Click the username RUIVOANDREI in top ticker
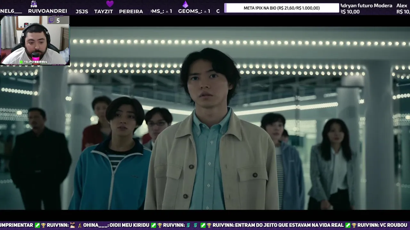Viewport: 410px width, 230px height. click(x=47, y=11)
